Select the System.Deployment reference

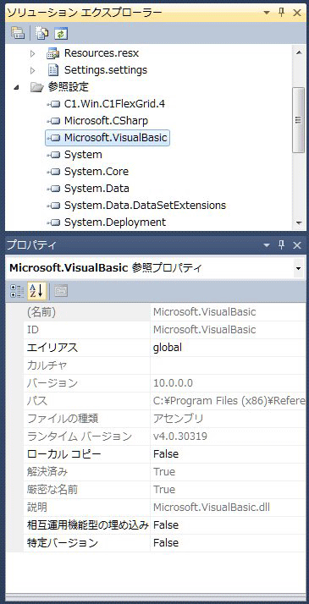(x=115, y=222)
